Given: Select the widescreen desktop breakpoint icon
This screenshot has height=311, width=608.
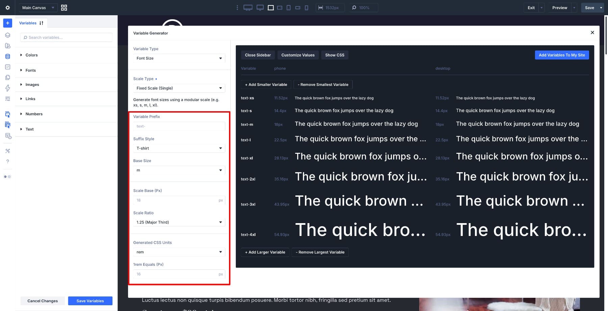Looking at the screenshot, I should [x=248, y=7].
